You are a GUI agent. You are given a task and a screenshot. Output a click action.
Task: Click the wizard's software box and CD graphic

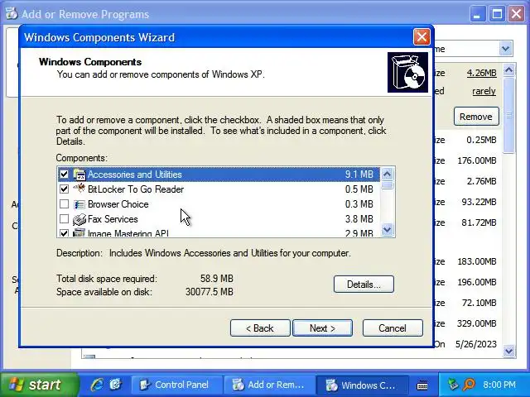pos(407,72)
